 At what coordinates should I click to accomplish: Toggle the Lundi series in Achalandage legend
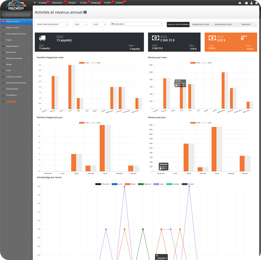click(x=117, y=184)
